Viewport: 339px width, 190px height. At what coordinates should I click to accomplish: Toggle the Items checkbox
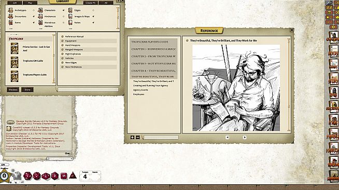[x=34, y=22]
